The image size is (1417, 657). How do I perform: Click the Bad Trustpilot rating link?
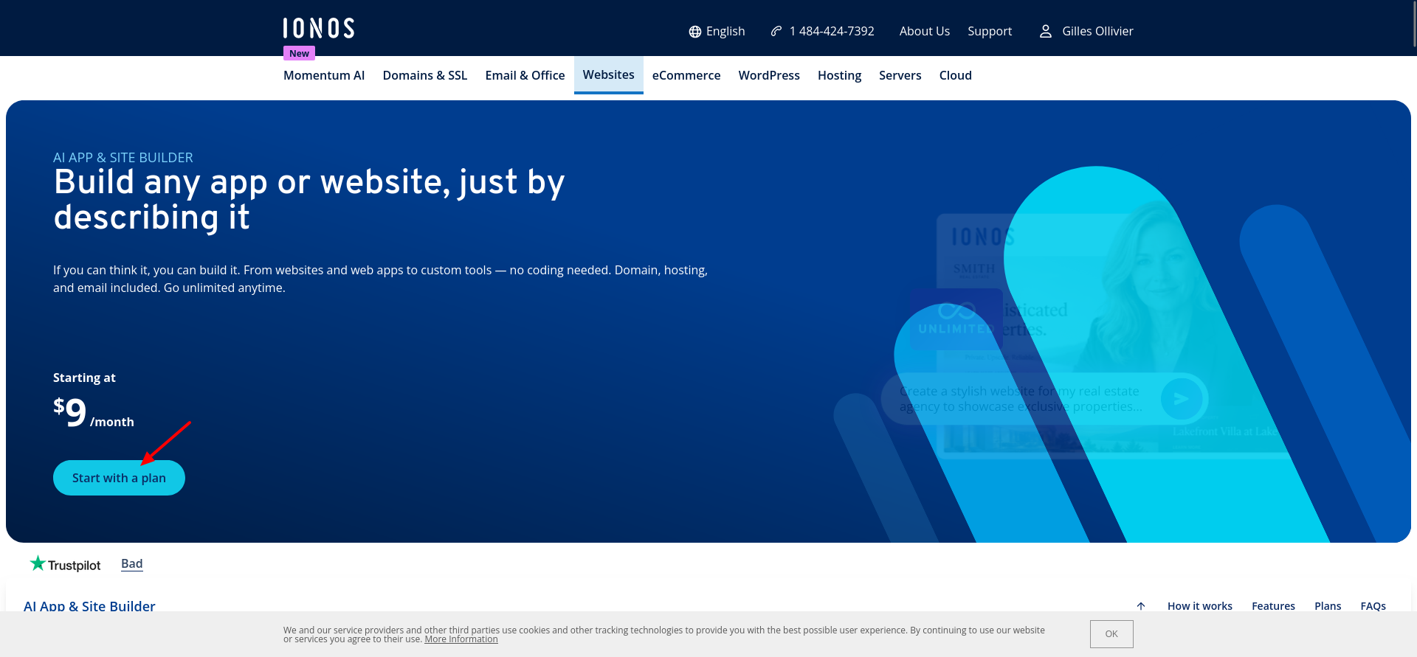[x=132, y=564]
